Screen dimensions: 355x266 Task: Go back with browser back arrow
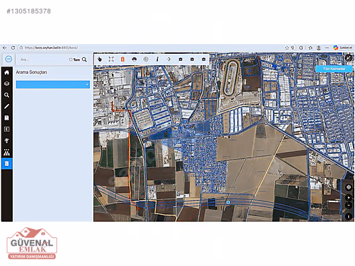(5, 48)
